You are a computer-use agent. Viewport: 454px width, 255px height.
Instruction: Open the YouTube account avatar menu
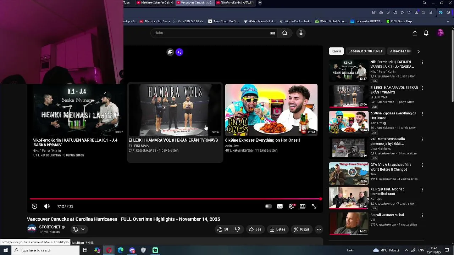[440, 33]
